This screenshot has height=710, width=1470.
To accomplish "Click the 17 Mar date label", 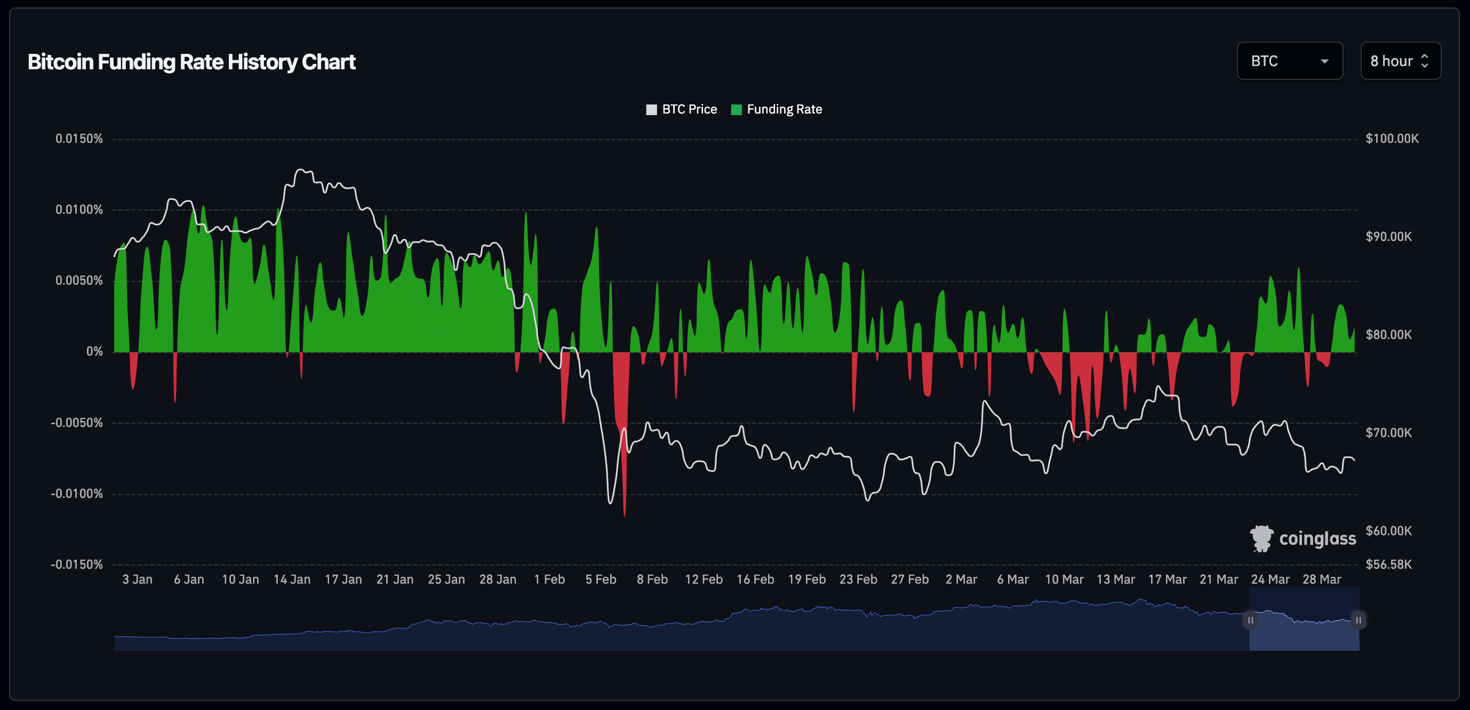I will pyautogui.click(x=1167, y=579).
